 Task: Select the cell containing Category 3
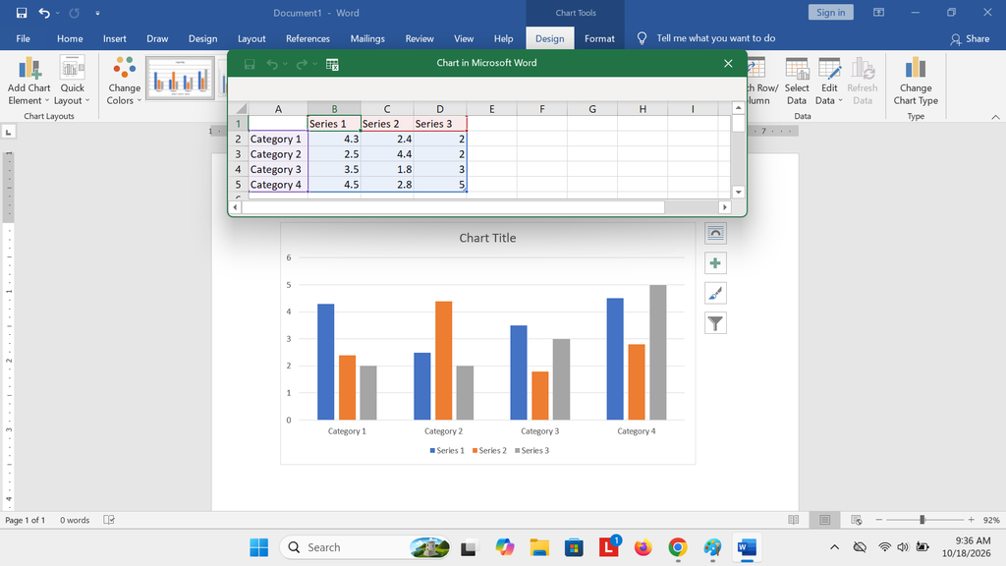point(278,169)
